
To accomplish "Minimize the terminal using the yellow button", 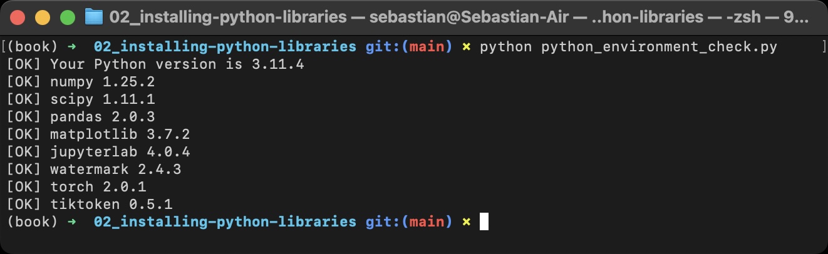I will tap(42, 17).
